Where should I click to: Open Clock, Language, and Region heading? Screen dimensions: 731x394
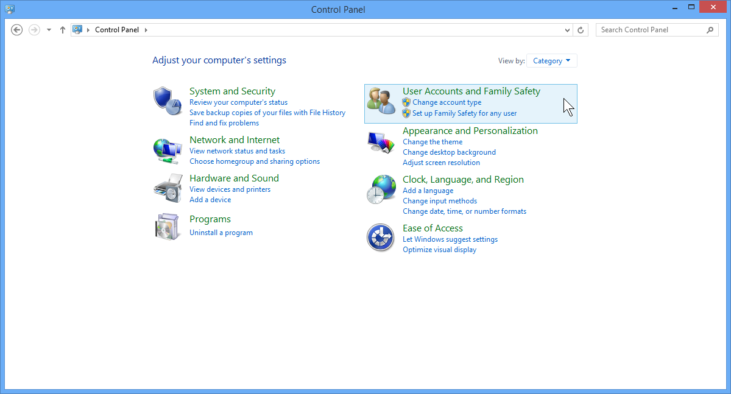pos(463,180)
